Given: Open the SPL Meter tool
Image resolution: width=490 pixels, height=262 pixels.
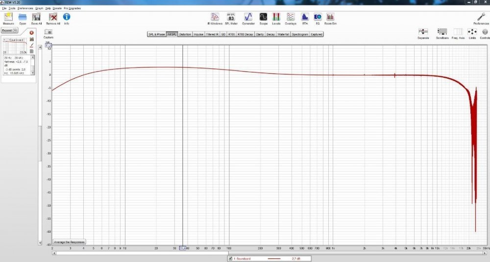Looking at the screenshot, I should [x=231, y=18].
